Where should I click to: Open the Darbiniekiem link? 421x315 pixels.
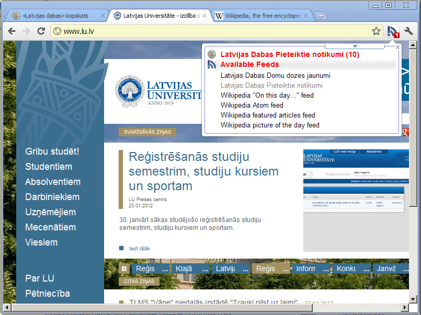click(52, 197)
